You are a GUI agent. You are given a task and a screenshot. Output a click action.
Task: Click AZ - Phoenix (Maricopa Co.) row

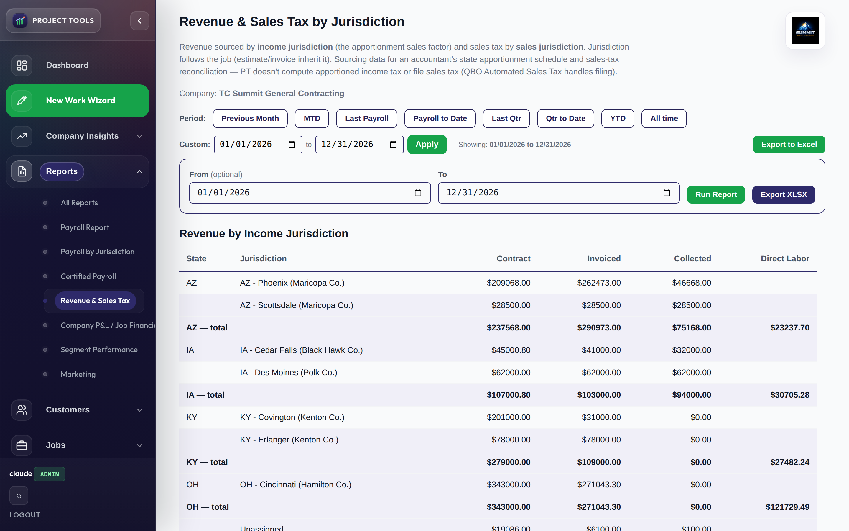(x=498, y=283)
